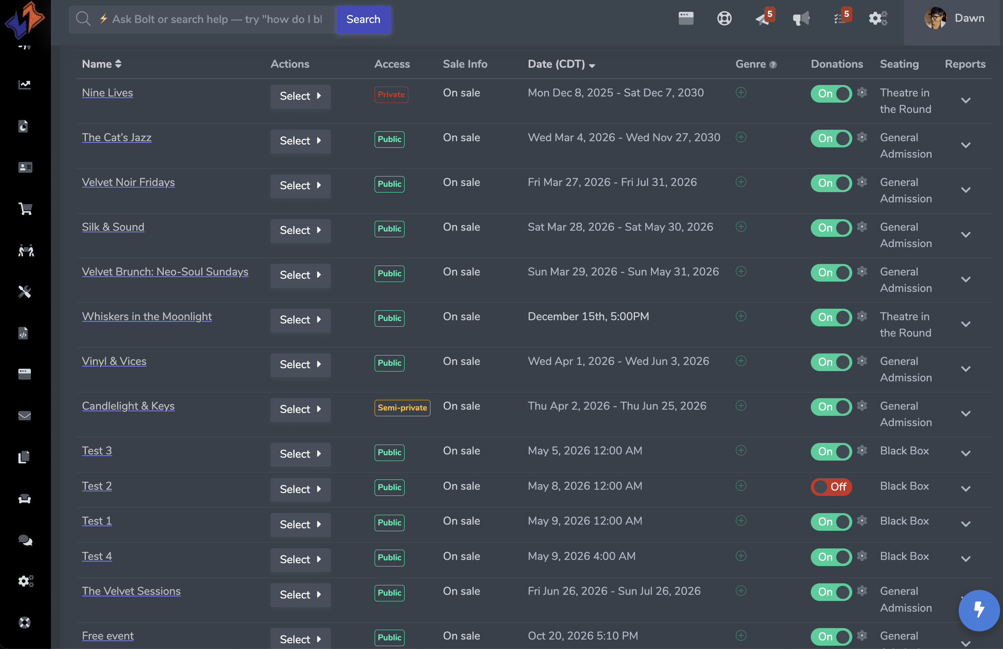The height and width of the screenshot is (649, 1003).
Task: Click the Bolt assistant floating lightning button
Action: click(x=978, y=610)
